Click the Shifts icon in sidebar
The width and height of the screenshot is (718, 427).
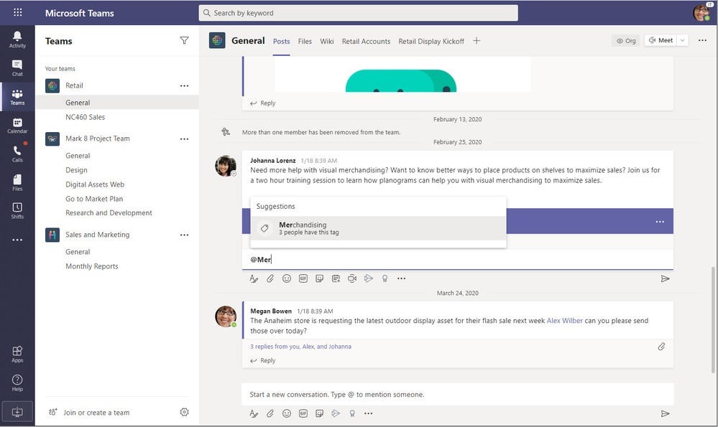coord(17,210)
